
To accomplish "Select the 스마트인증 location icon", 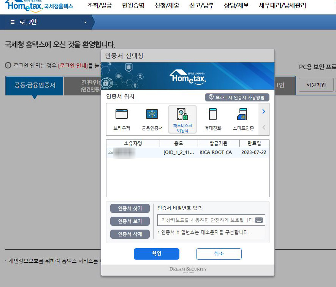I will coord(243,119).
